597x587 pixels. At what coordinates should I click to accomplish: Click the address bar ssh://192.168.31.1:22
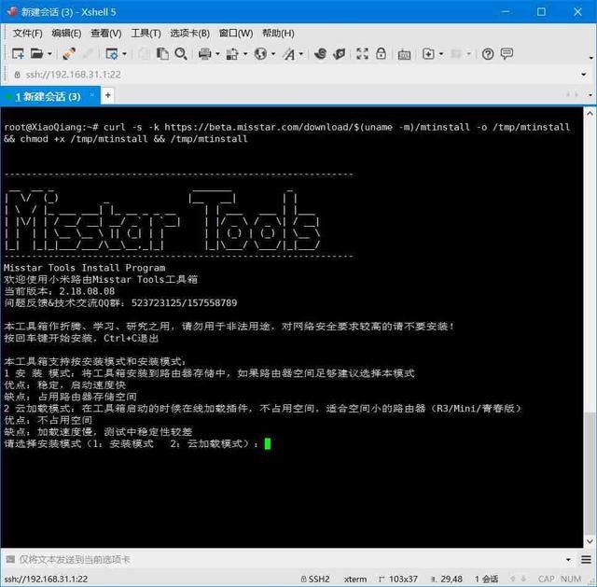73,75
